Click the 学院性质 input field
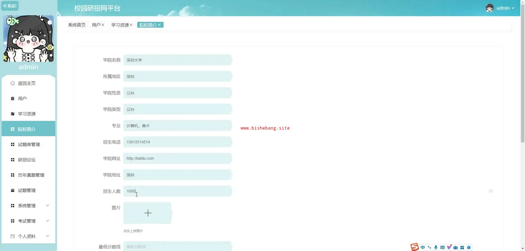525x251 pixels. click(x=178, y=93)
